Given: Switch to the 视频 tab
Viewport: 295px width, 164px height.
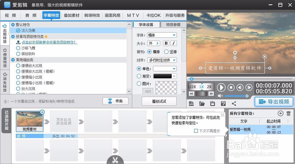Looking at the screenshot, I should (10, 15).
